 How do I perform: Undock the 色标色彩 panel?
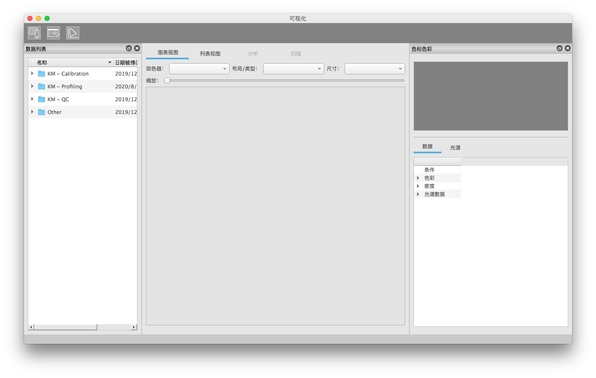point(560,48)
